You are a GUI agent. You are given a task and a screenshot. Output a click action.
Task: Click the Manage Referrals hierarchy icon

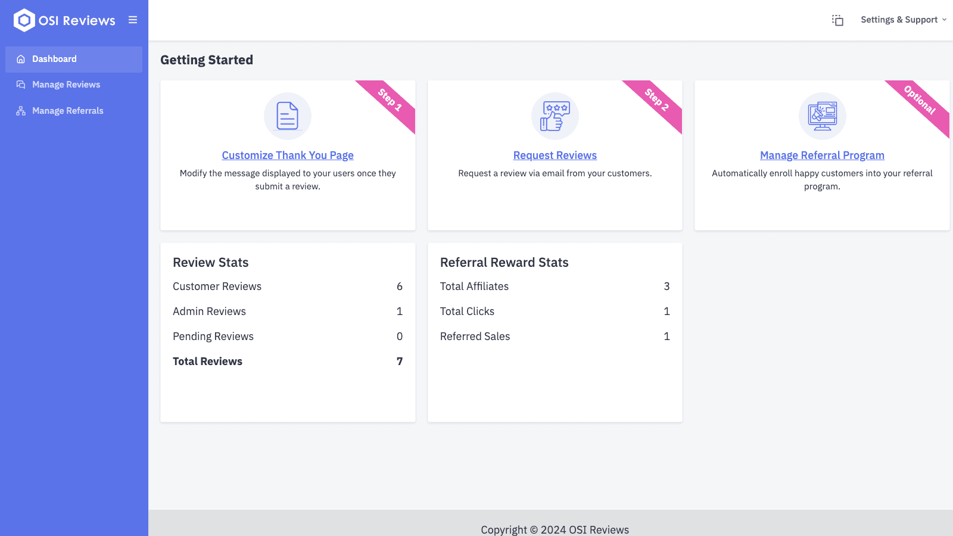[21, 111]
